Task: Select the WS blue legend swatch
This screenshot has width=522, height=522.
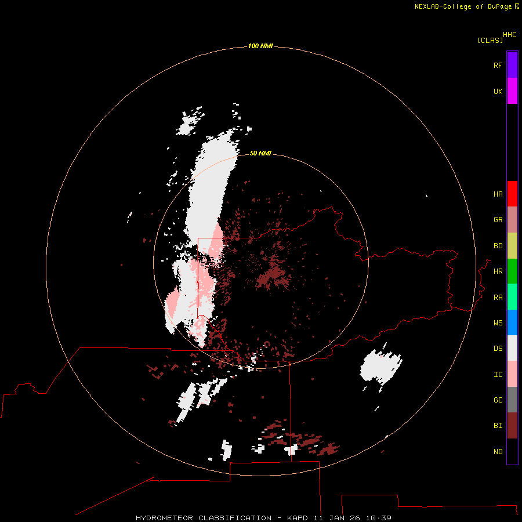Action: 512,322
